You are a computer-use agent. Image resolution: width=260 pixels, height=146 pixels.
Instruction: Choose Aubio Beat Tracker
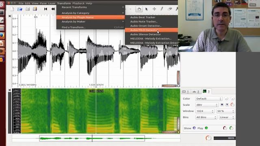152,17
